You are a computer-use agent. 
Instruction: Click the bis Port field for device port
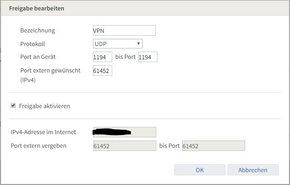147,57
